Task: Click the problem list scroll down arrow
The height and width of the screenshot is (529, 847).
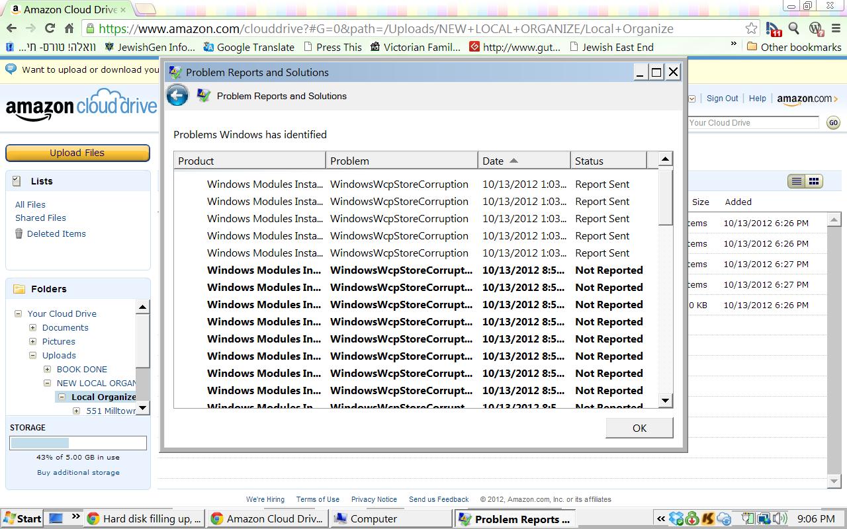Action: [666, 401]
